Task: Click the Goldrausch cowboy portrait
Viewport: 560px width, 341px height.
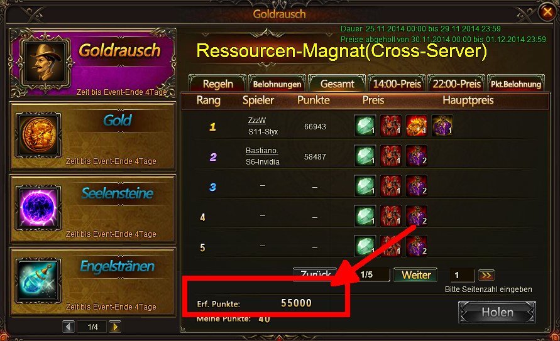Action: point(45,62)
